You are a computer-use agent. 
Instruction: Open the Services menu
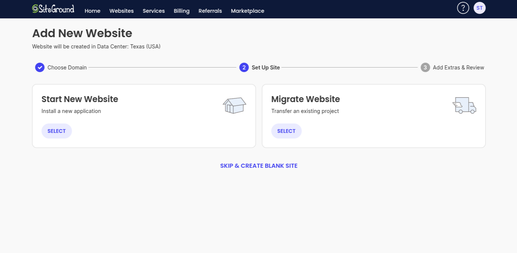coord(154,11)
